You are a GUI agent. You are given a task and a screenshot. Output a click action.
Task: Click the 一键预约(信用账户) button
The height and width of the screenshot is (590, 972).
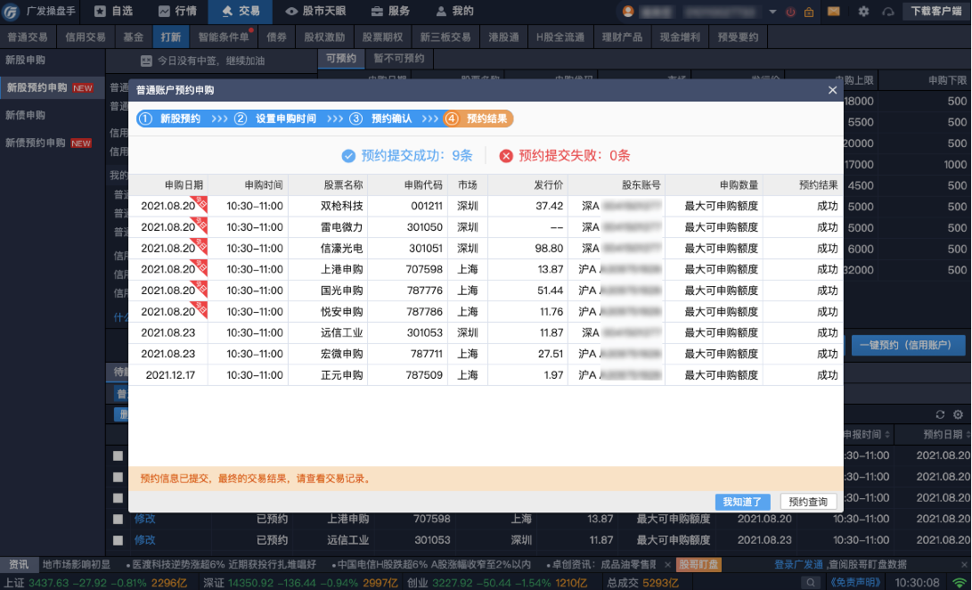[x=908, y=345]
